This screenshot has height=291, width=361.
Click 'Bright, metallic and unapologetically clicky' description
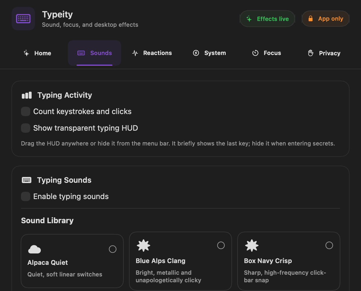coord(168,276)
